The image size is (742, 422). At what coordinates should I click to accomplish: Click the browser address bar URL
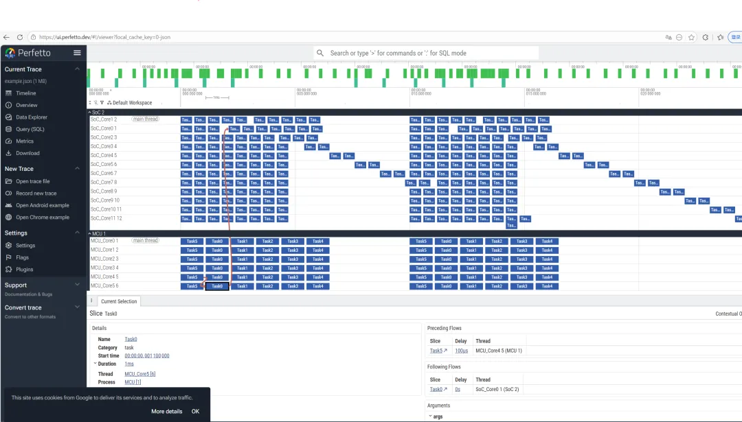tap(105, 37)
